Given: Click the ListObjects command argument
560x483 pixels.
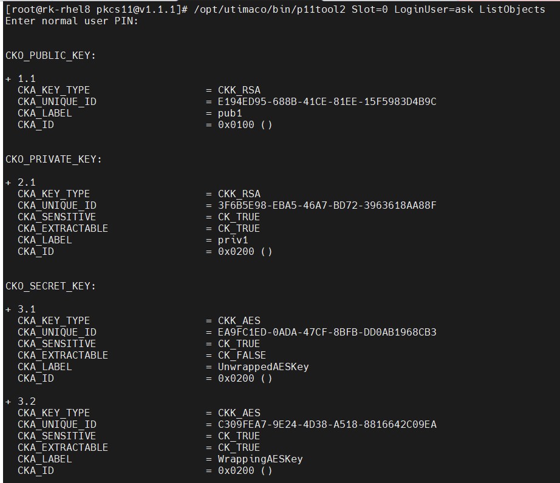Looking at the screenshot, I should [x=512, y=9].
